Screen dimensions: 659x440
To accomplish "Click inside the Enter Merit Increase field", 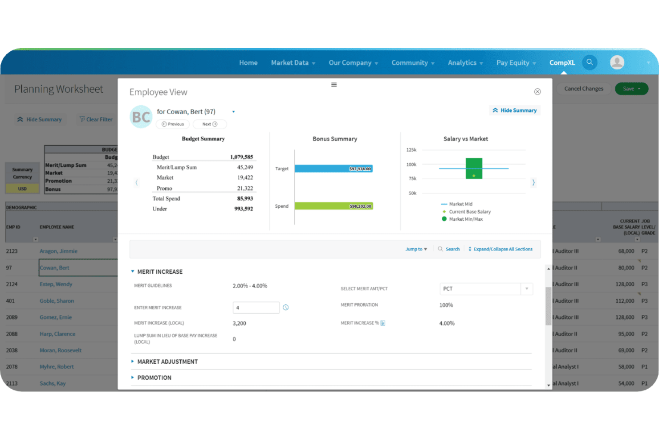I will click(256, 307).
